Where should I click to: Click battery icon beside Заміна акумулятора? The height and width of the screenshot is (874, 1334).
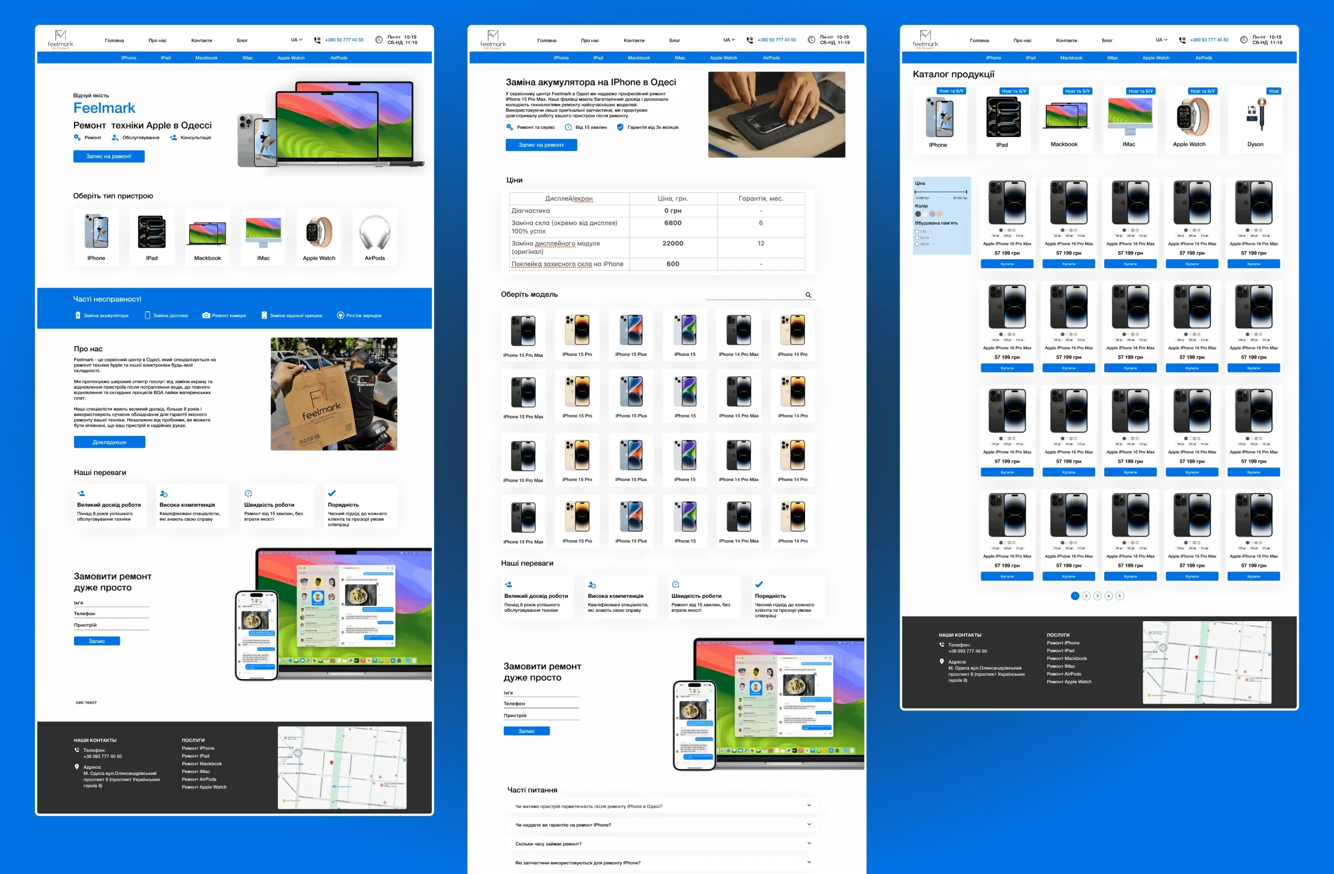click(78, 315)
